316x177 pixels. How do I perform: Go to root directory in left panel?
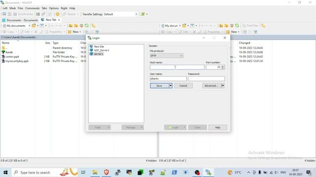point(76,26)
